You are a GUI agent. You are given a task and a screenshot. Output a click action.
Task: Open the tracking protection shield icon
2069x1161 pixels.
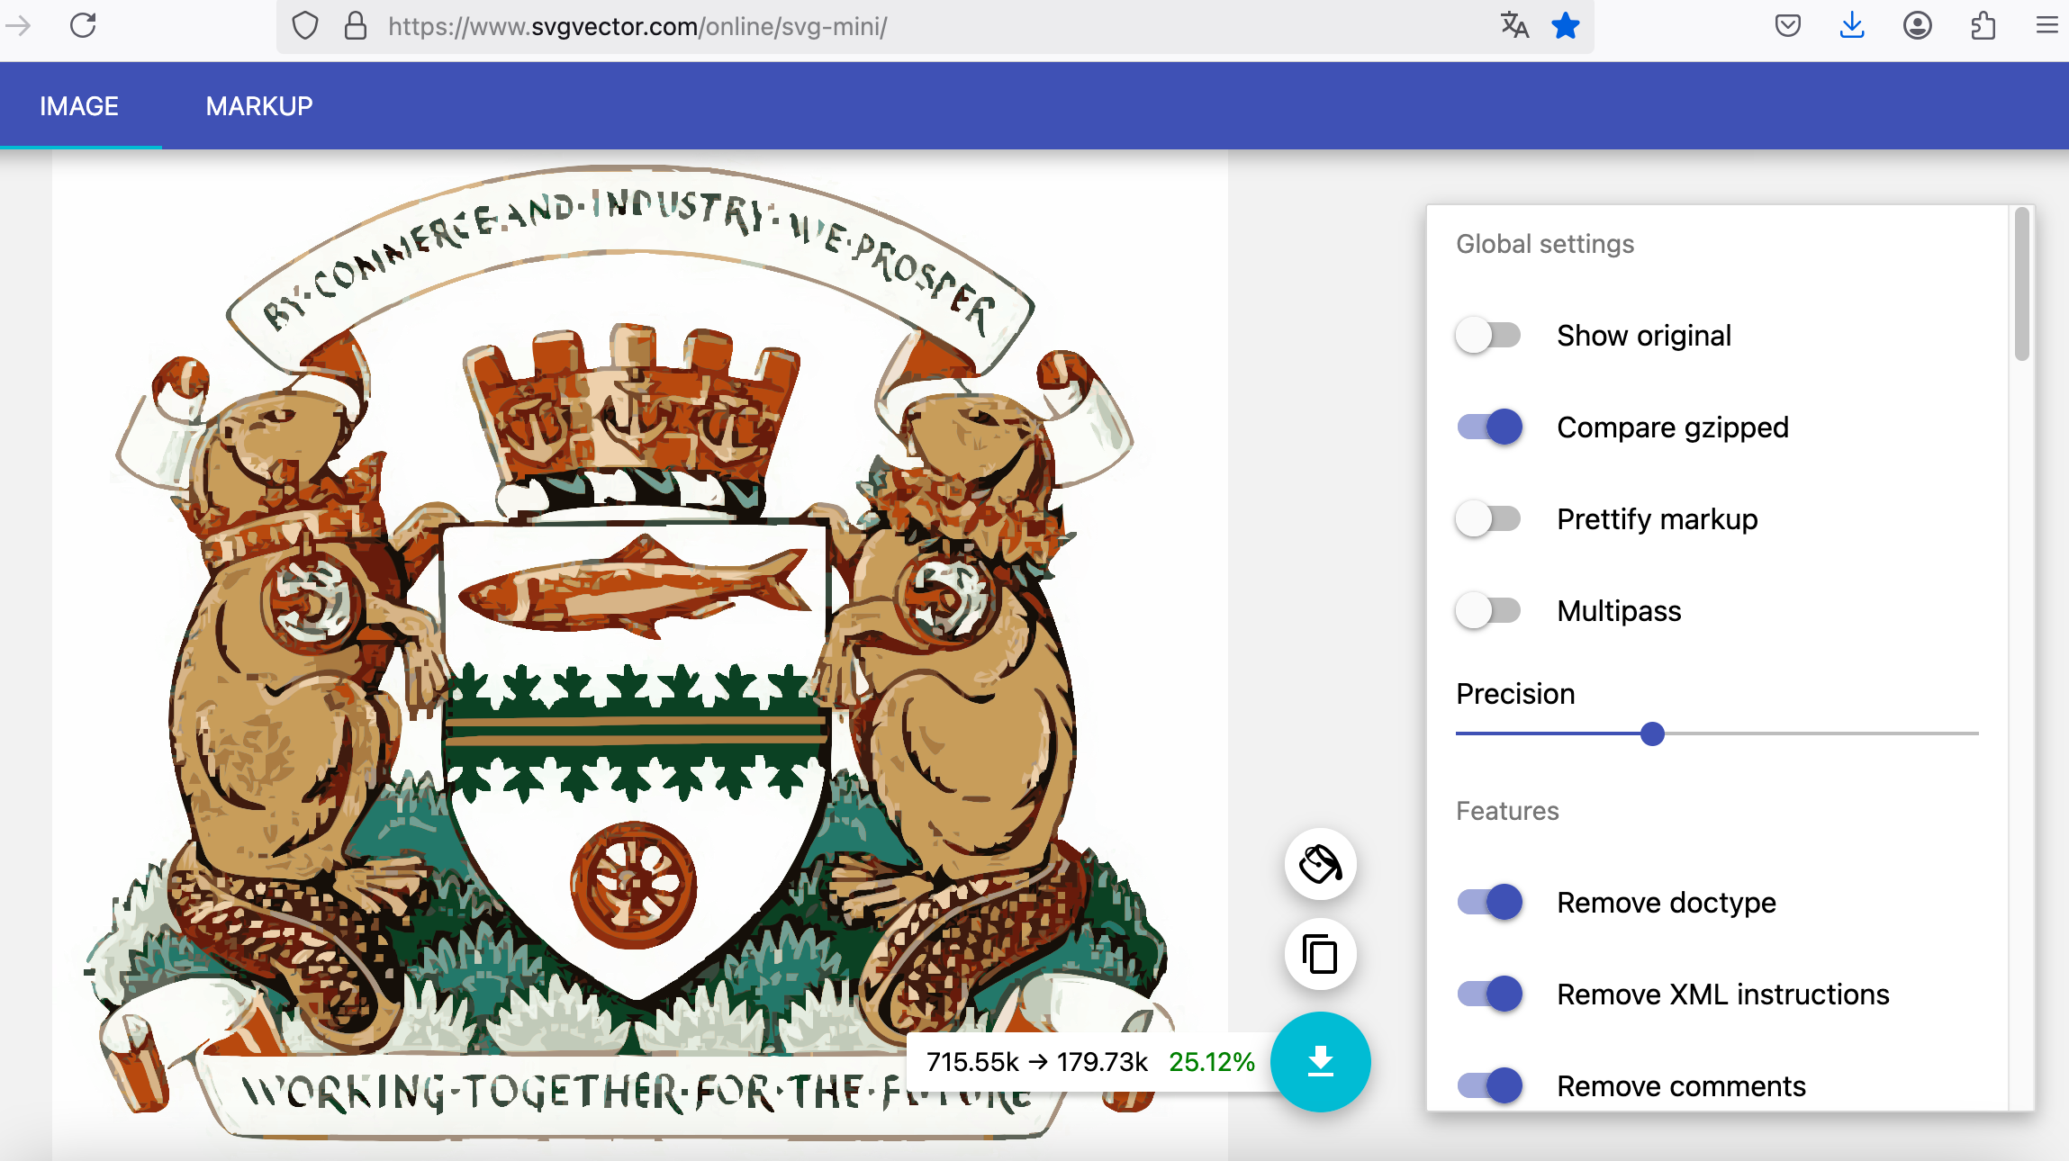305,25
